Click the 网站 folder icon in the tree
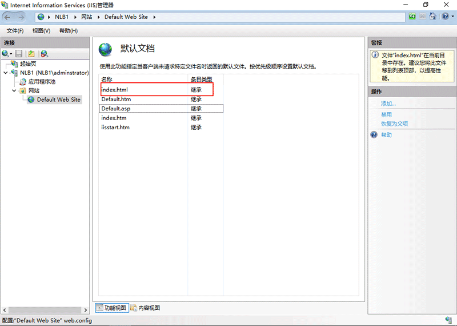 click(23, 90)
